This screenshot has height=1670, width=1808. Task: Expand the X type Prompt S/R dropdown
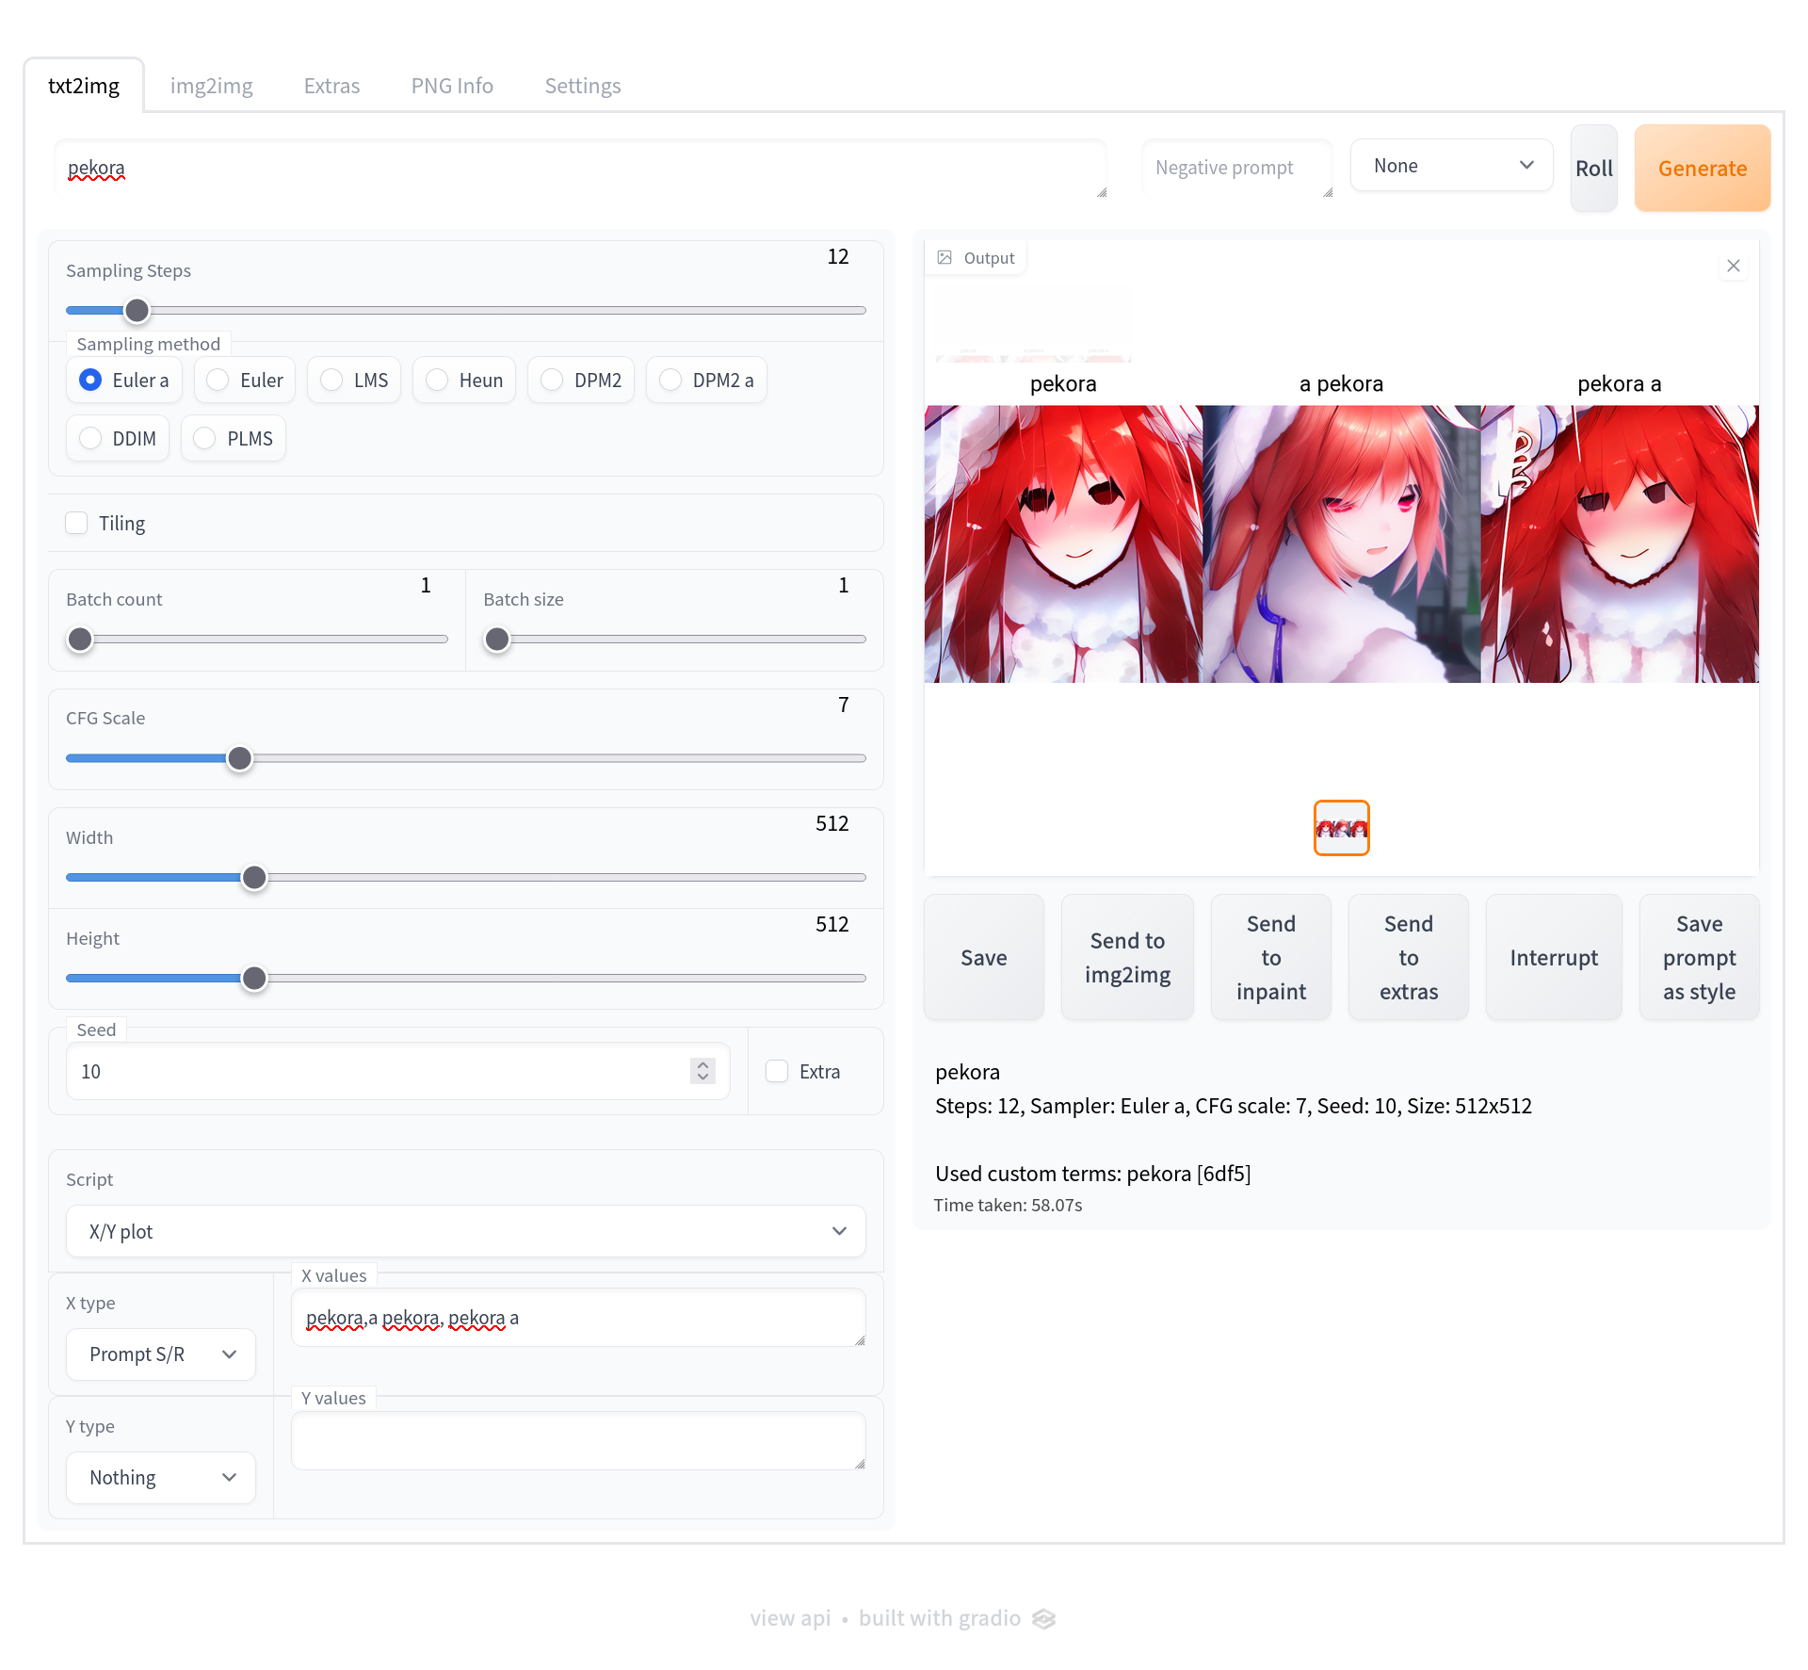pyautogui.click(x=161, y=1354)
